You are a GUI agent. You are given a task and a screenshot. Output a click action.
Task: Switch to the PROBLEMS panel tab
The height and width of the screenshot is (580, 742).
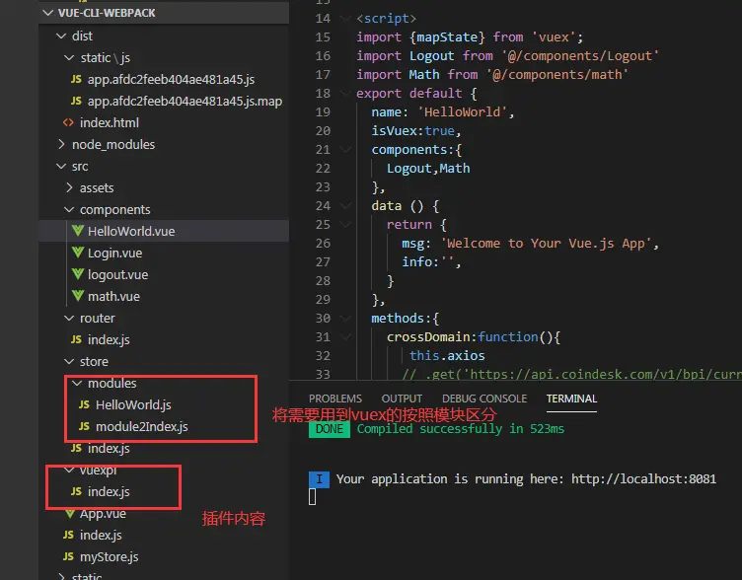335,399
